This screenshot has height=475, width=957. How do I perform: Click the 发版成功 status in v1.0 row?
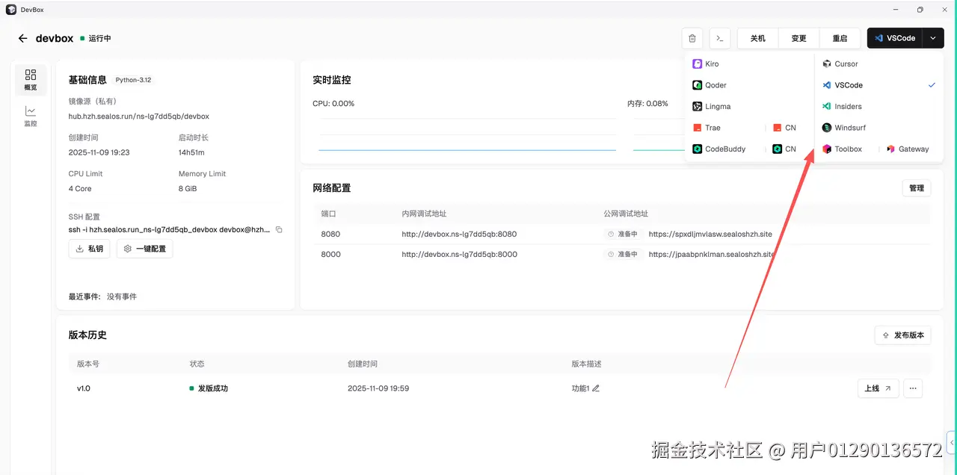(x=209, y=388)
